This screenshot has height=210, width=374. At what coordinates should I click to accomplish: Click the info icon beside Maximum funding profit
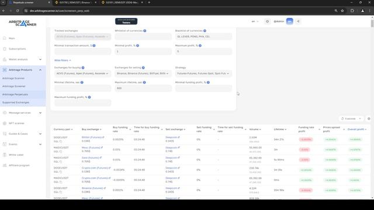89,97
